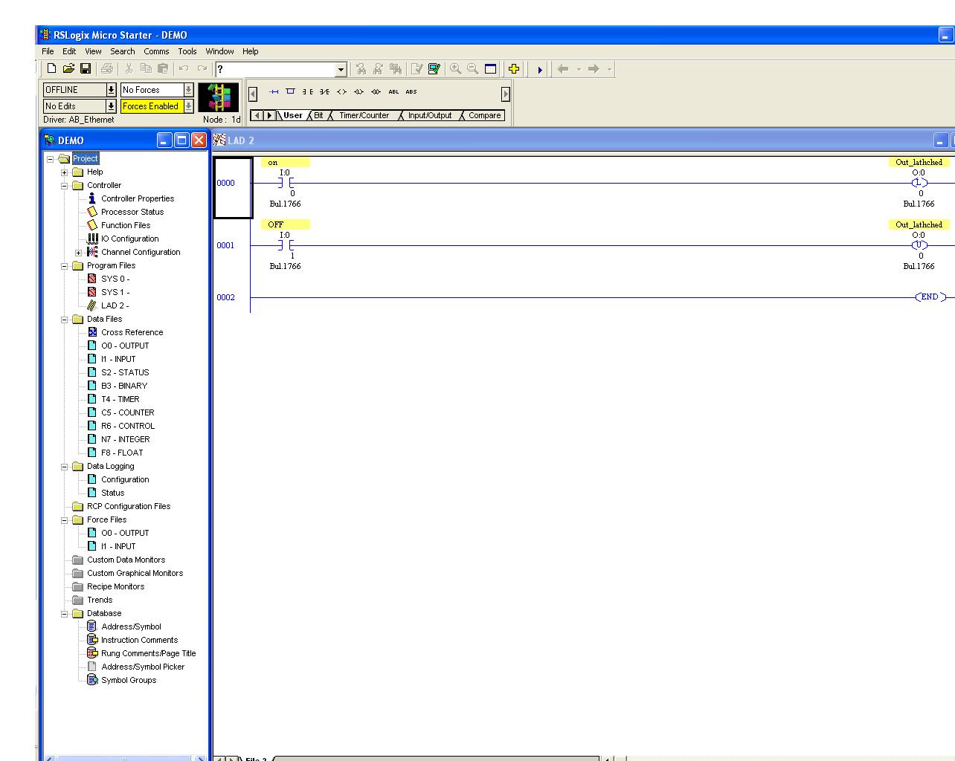Click the Verify file icon
This screenshot has height=761, width=955.
417,69
